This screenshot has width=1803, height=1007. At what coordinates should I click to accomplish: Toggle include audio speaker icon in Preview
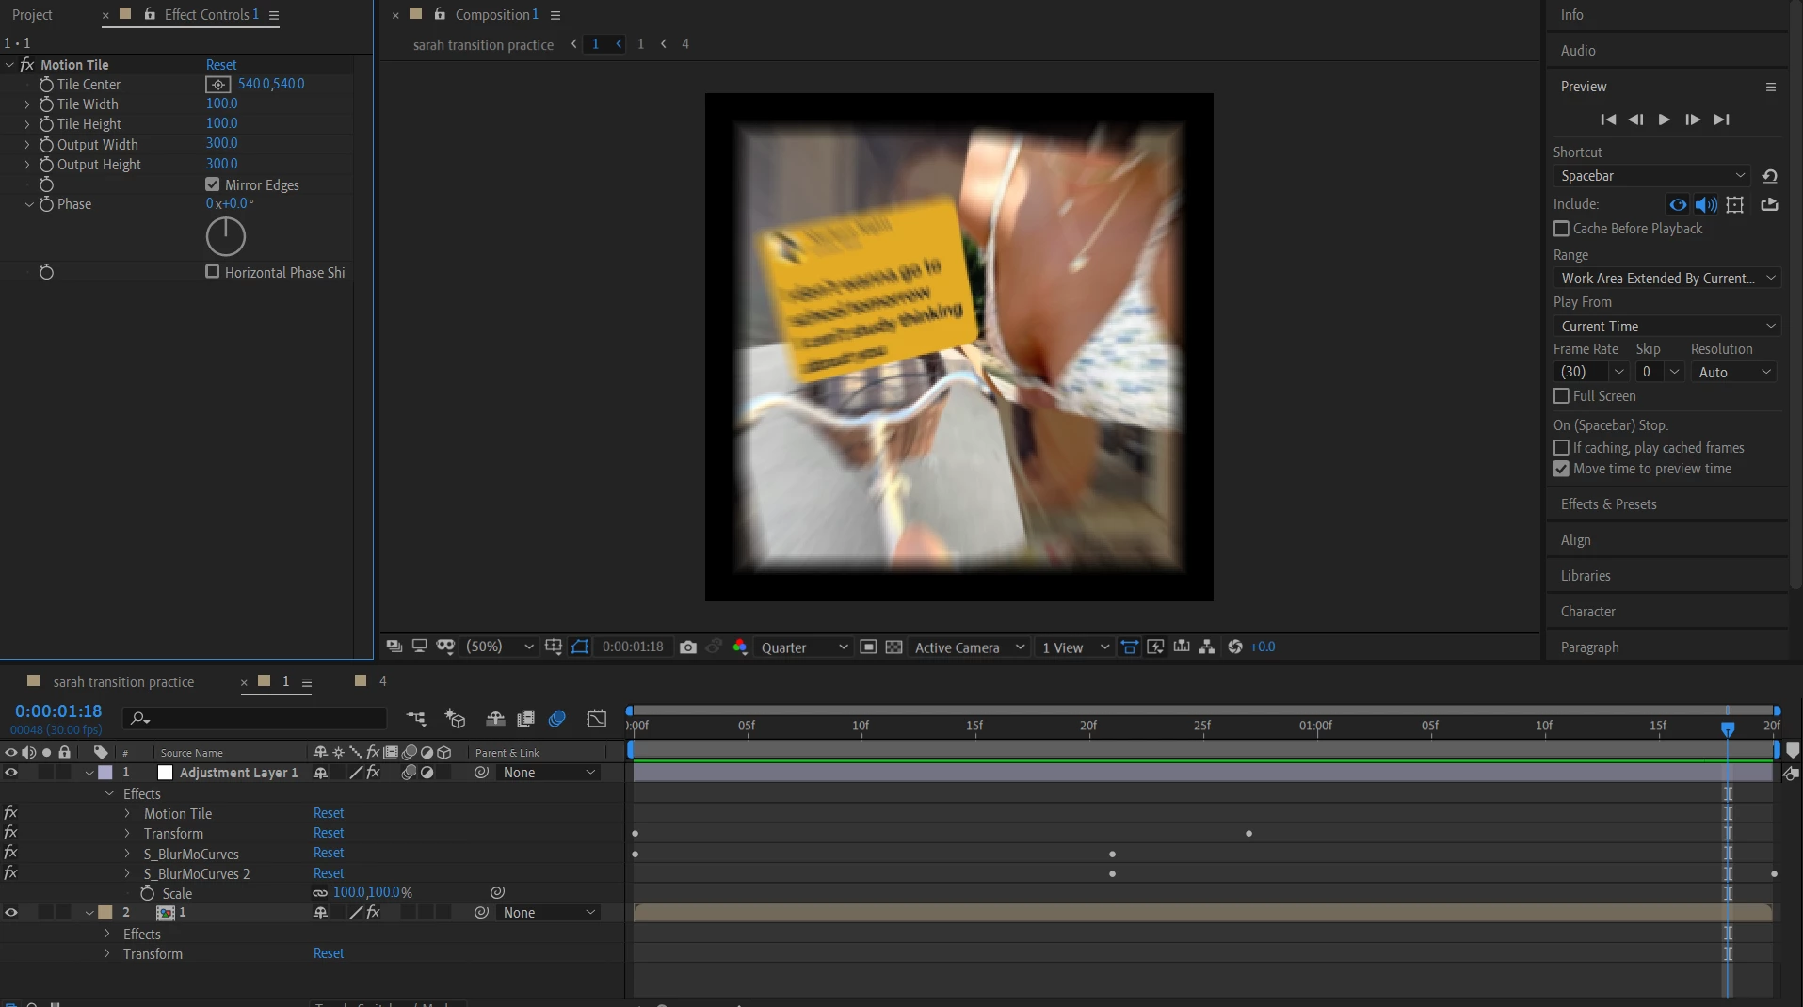[x=1706, y=204]
